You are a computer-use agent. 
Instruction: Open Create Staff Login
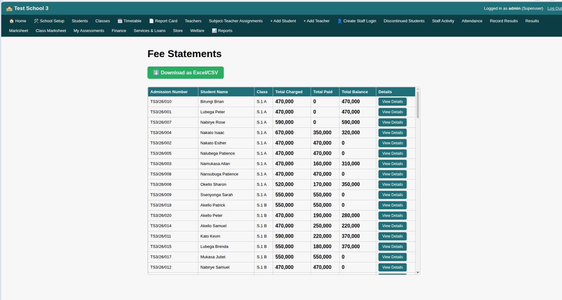click(357, 21)
